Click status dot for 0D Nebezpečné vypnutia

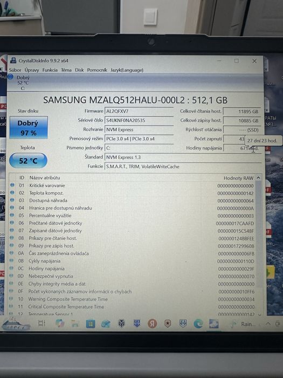pyautogui.click(x=11, y=275)
